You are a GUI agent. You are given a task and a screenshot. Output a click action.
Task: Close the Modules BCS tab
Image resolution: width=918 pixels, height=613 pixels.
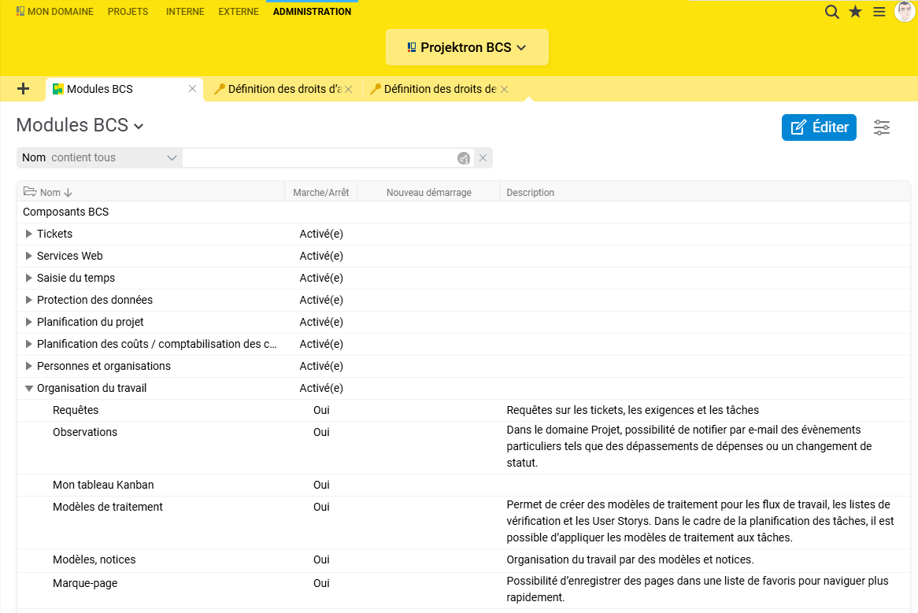(x=192, y=89)
